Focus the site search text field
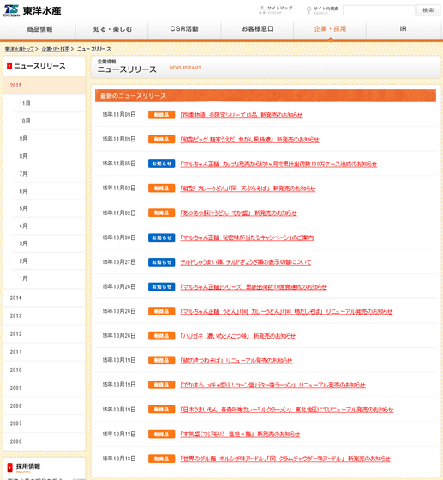 point(379,10)
